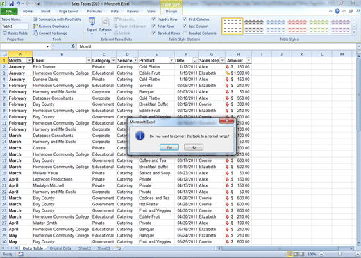This screenshot has height=258, width=361.
Task: Switch to Data ribbon tab
Action: [x=115, y=11]
